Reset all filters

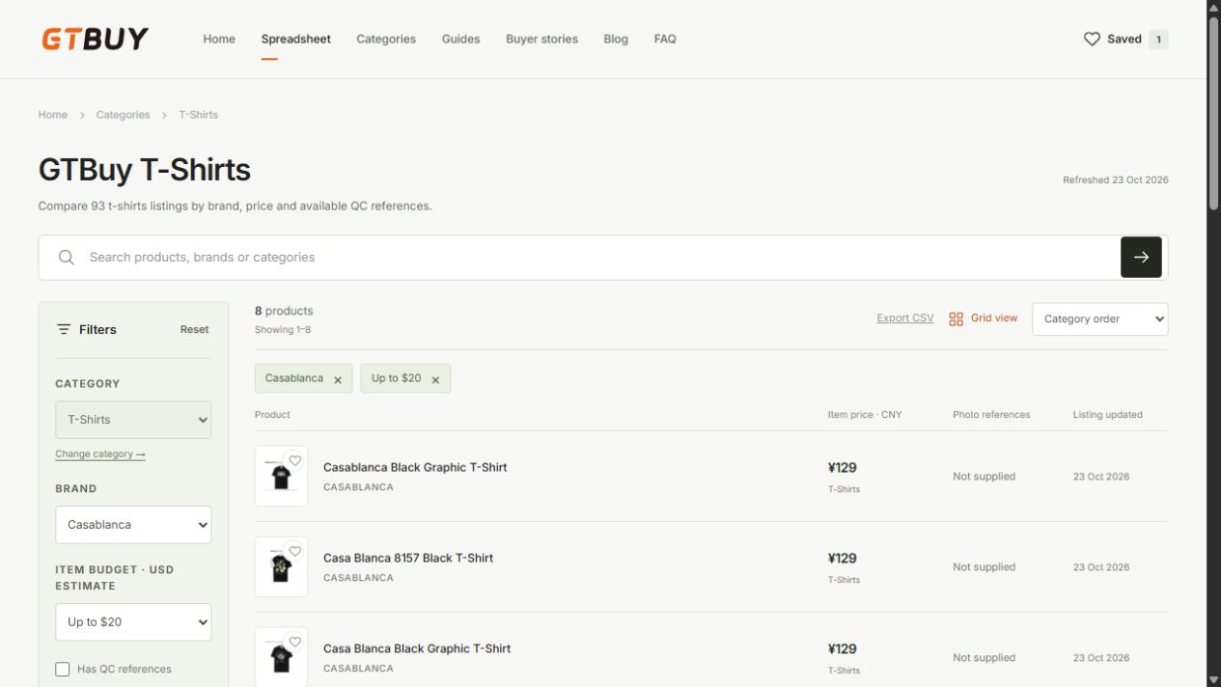click(194, 329)
